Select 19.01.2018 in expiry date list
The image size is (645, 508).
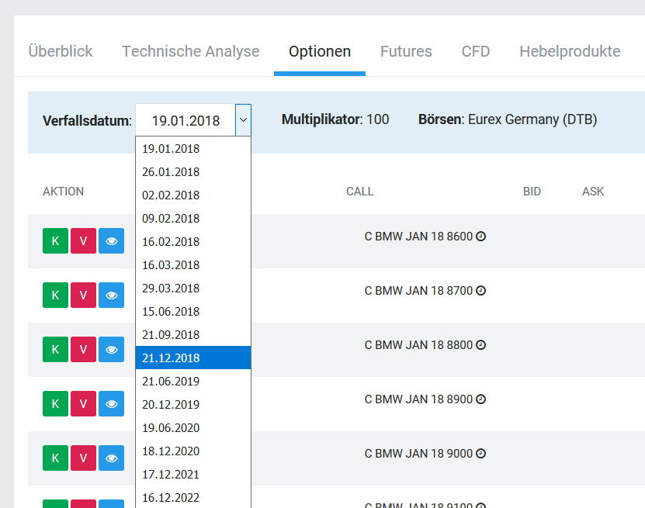pos(193,149)
